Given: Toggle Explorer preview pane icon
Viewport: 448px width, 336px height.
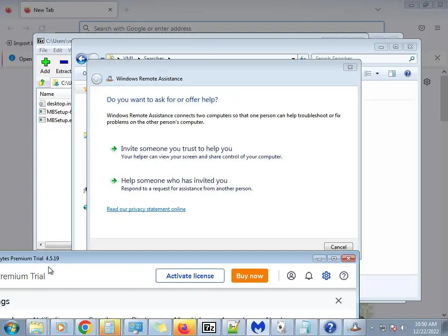Looking at the screenshot, I should 392,73.
